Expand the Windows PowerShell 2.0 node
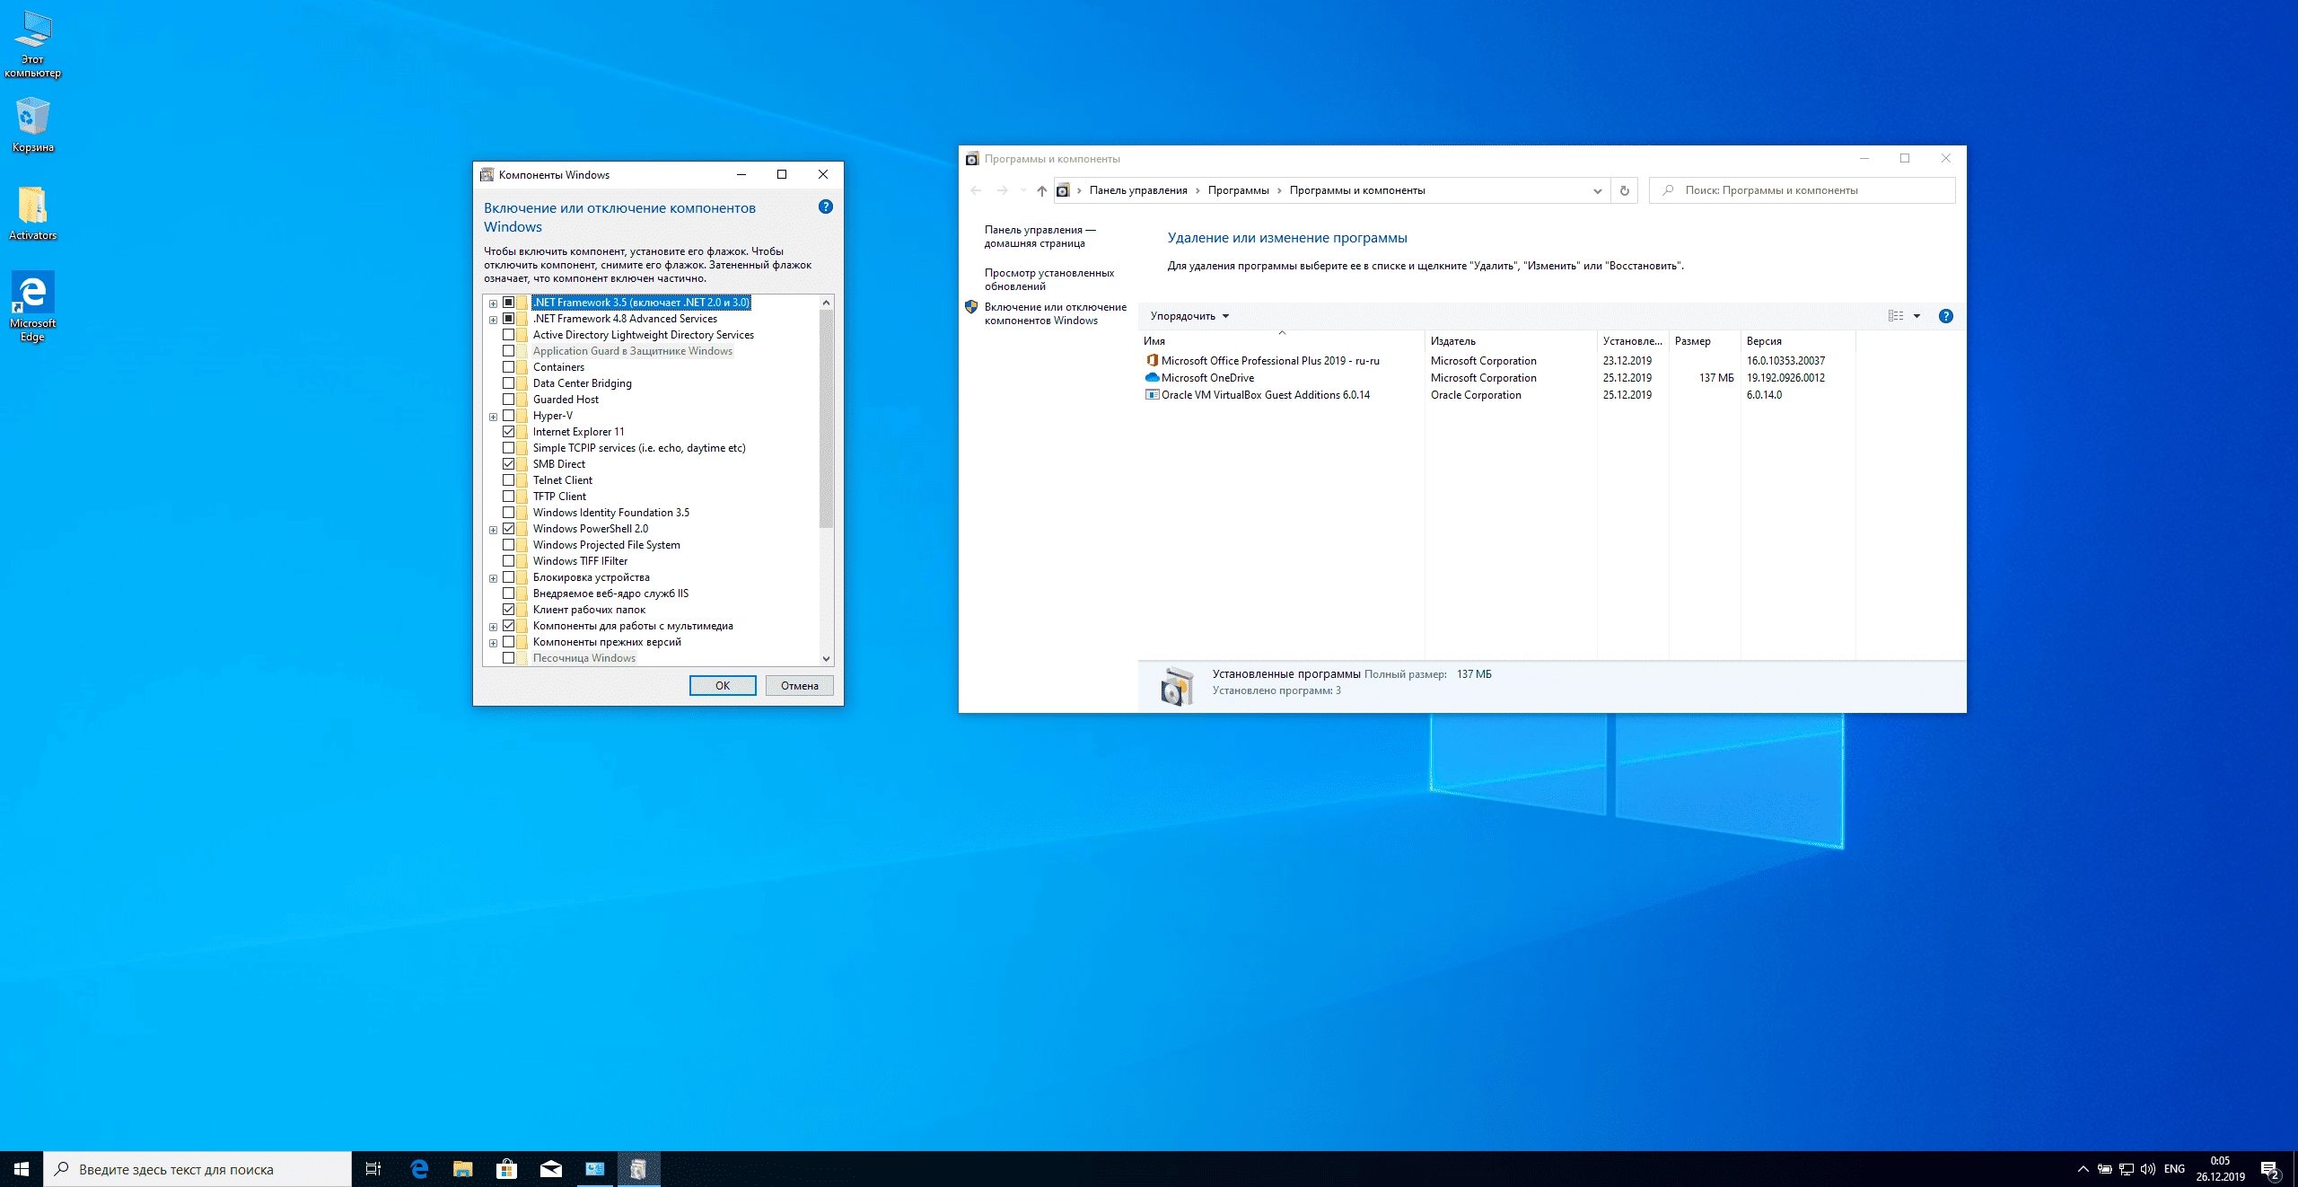The height and width of the screenshot is (1187, 2298). (x=493, y=530)
